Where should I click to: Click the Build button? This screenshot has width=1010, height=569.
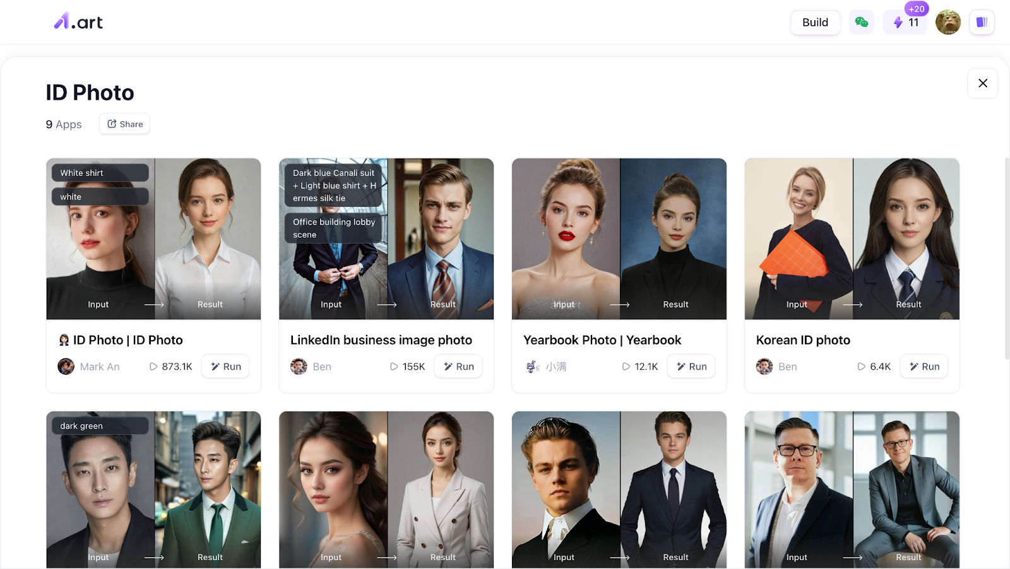[x=815, y=23]
